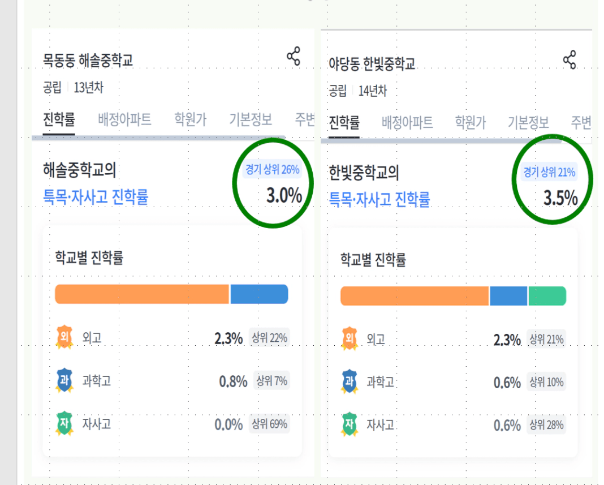Click share icon for 해솔중학교
This screenshot has width=604, height=485.
pyautogui.click(x=294, y=56)
